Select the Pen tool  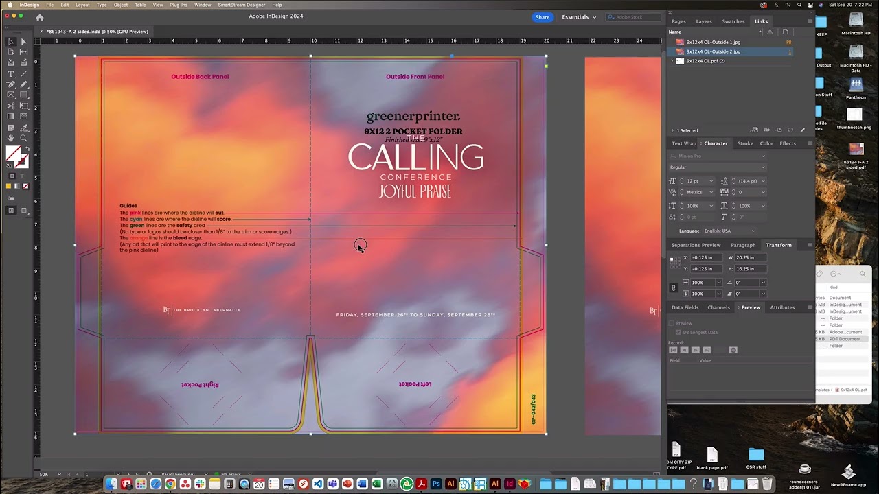point(10,84)
